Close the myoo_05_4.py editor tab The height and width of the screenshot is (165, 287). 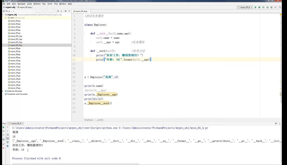(89, 11)
